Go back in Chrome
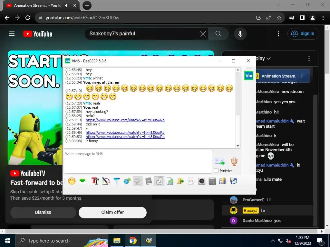This screenshot has height=247, width=330. tap(7, 18)
